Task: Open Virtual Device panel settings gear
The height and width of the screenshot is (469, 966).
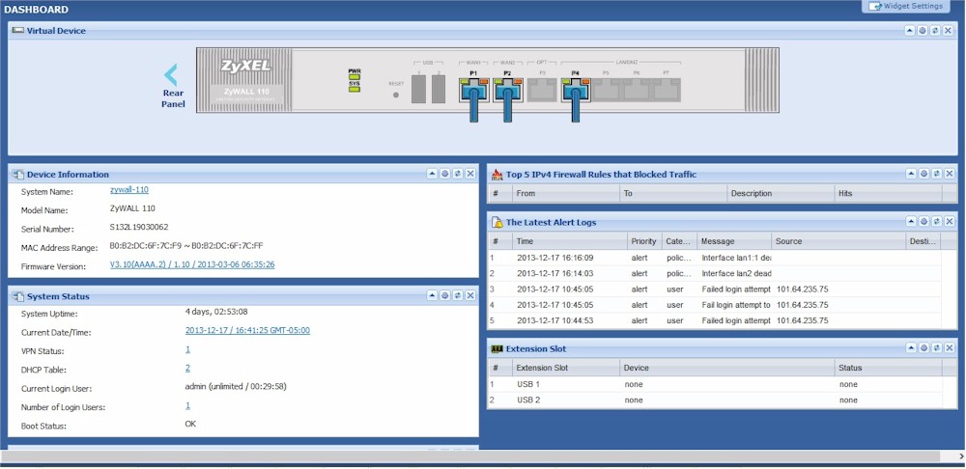Action: tap(923, 30)
